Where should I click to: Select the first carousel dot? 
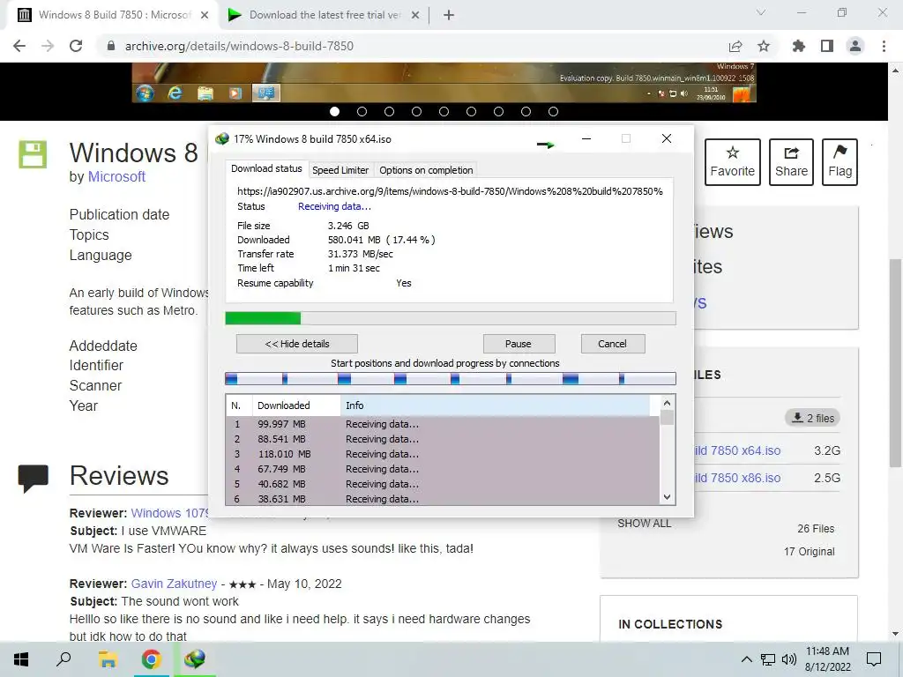click(334, 112)
